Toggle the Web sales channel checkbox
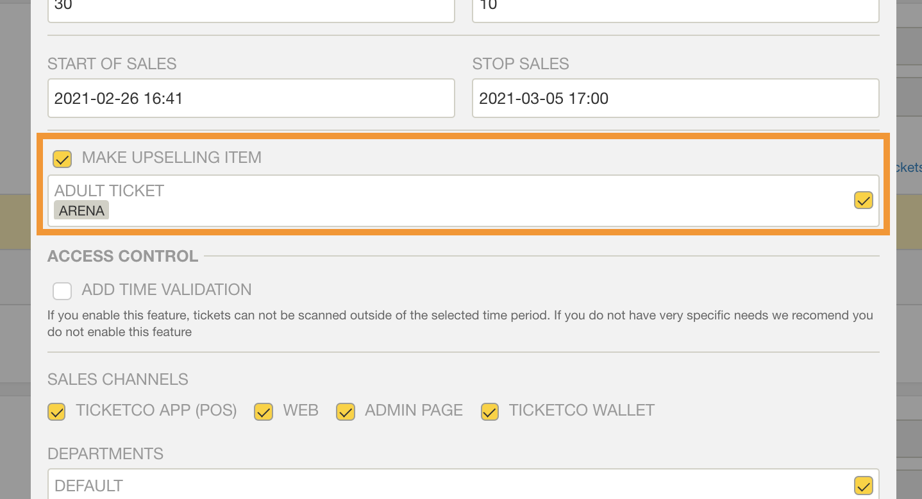The image size is (922, 499). coord(264,412)
